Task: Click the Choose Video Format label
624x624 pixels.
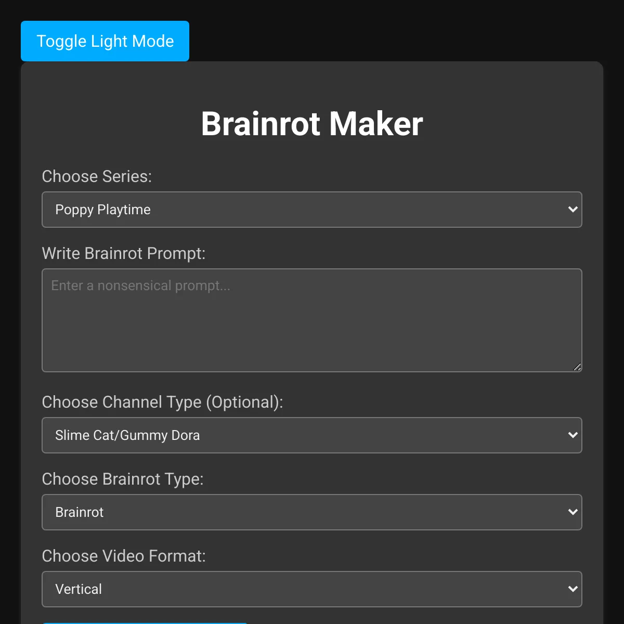Action: point(124,556)
